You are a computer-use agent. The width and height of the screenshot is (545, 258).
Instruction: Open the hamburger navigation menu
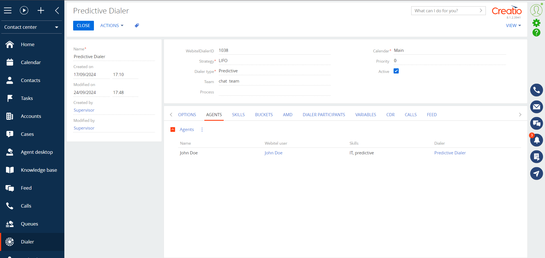point(8,11)
